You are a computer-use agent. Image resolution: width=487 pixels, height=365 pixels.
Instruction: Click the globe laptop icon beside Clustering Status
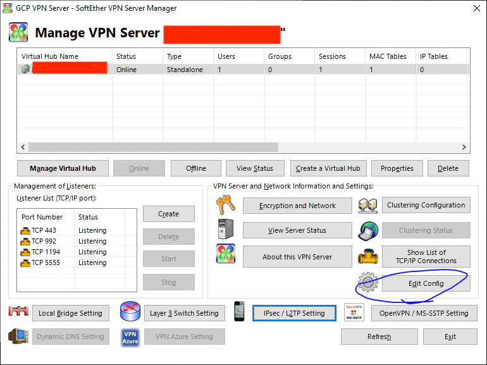(x=368, y=231)
